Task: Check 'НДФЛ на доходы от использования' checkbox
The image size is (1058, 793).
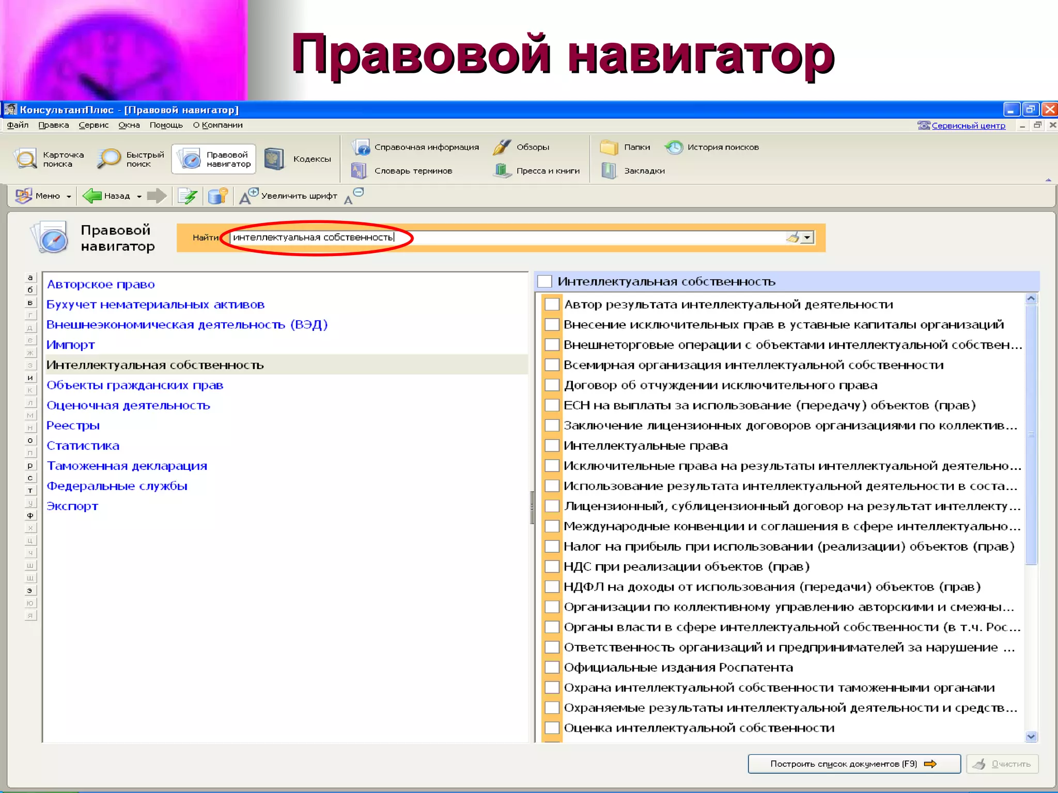Action: tap(552, 586)
